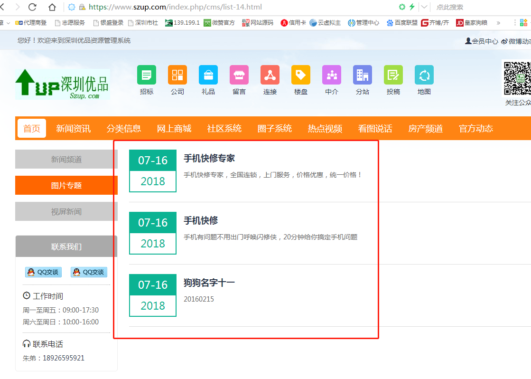This screenshot has height=379, width=531.
Task: Open the yellow 楼盘 tag icon
Action: (x=301, y=75)
